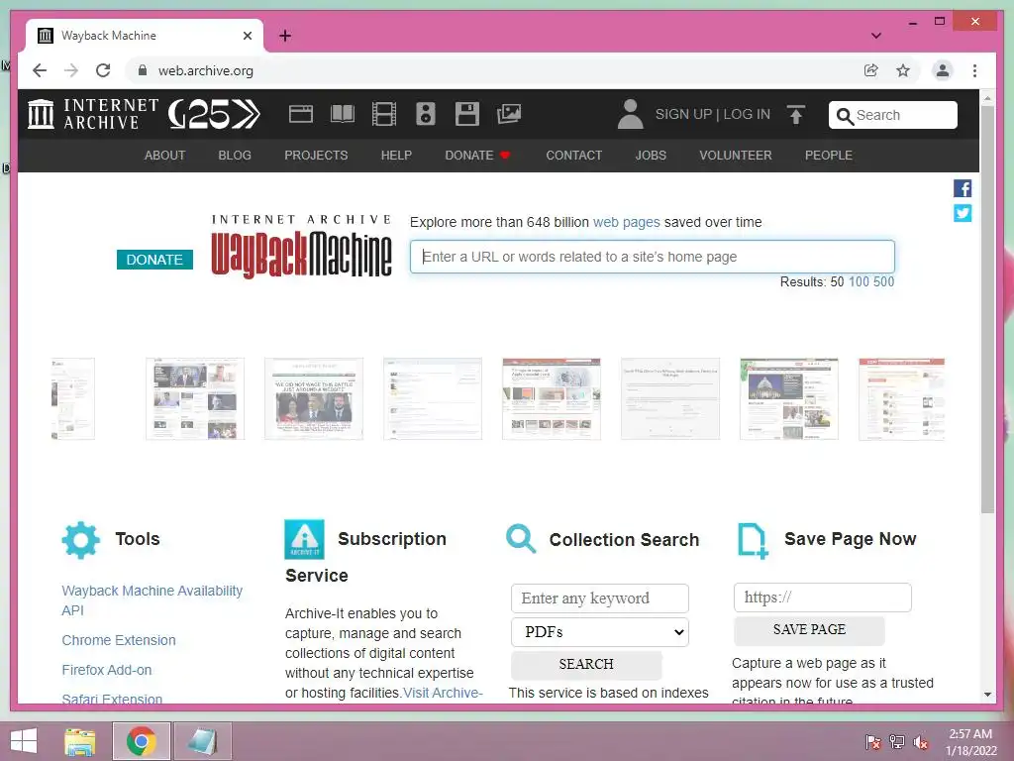This screenshot has height=761, width=1014.
Task: Open the VOLUNTEER menu item
Action: point(736,156)
